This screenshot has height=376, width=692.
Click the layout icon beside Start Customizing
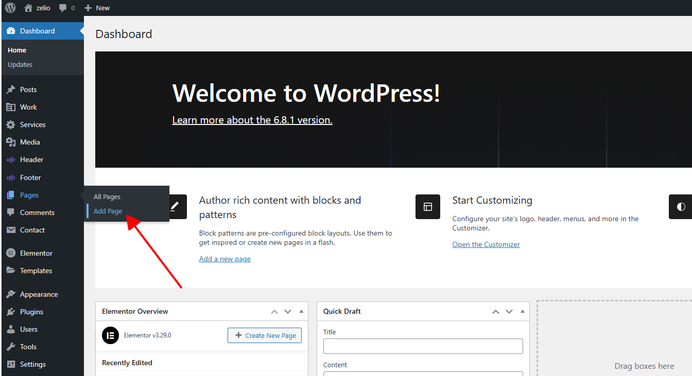point(428,207)
